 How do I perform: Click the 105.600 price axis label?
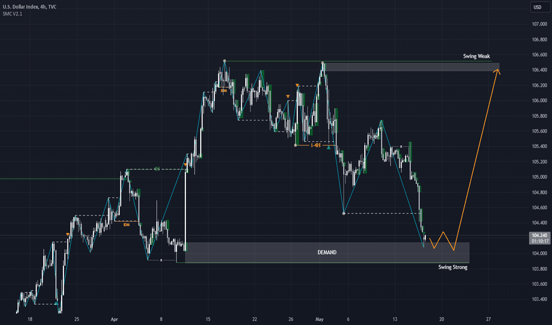540,131
